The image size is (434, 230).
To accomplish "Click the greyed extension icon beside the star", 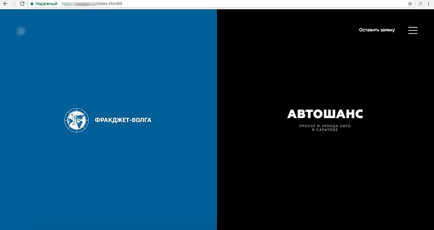I will (420, 4).
